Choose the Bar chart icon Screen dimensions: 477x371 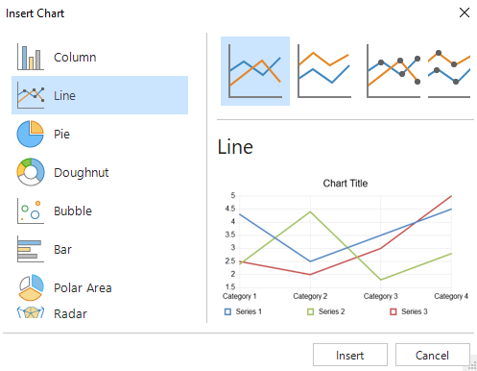[x=31, y=249]
